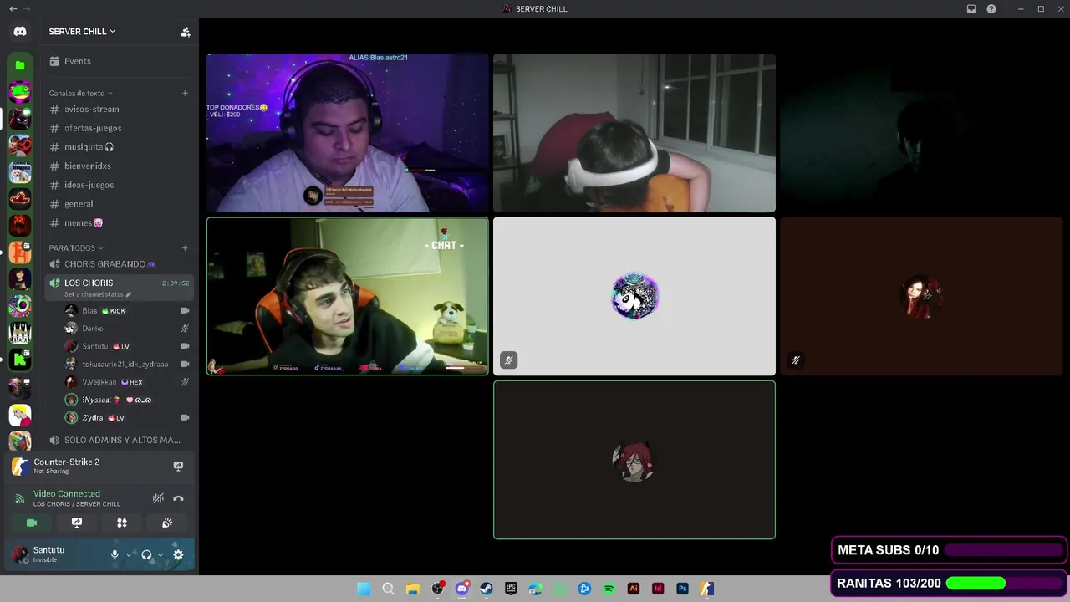Add a channel under PARA TODOS

(x=185, y=247)
